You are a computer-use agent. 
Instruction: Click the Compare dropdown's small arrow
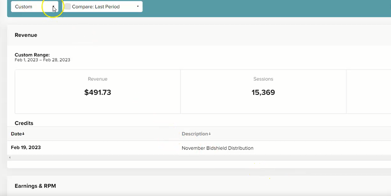[138, 6]
